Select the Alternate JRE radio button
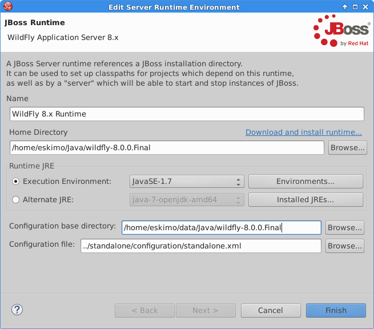Image resolution: width=374 pixels, height=329 pixels. pos(16,199)
